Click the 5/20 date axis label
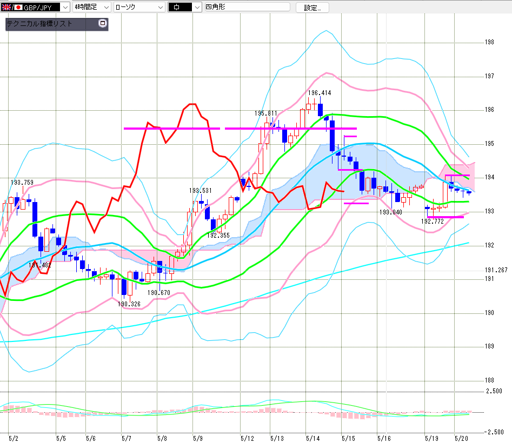Screen dimensions: 512x443 [x=461, y=438]
